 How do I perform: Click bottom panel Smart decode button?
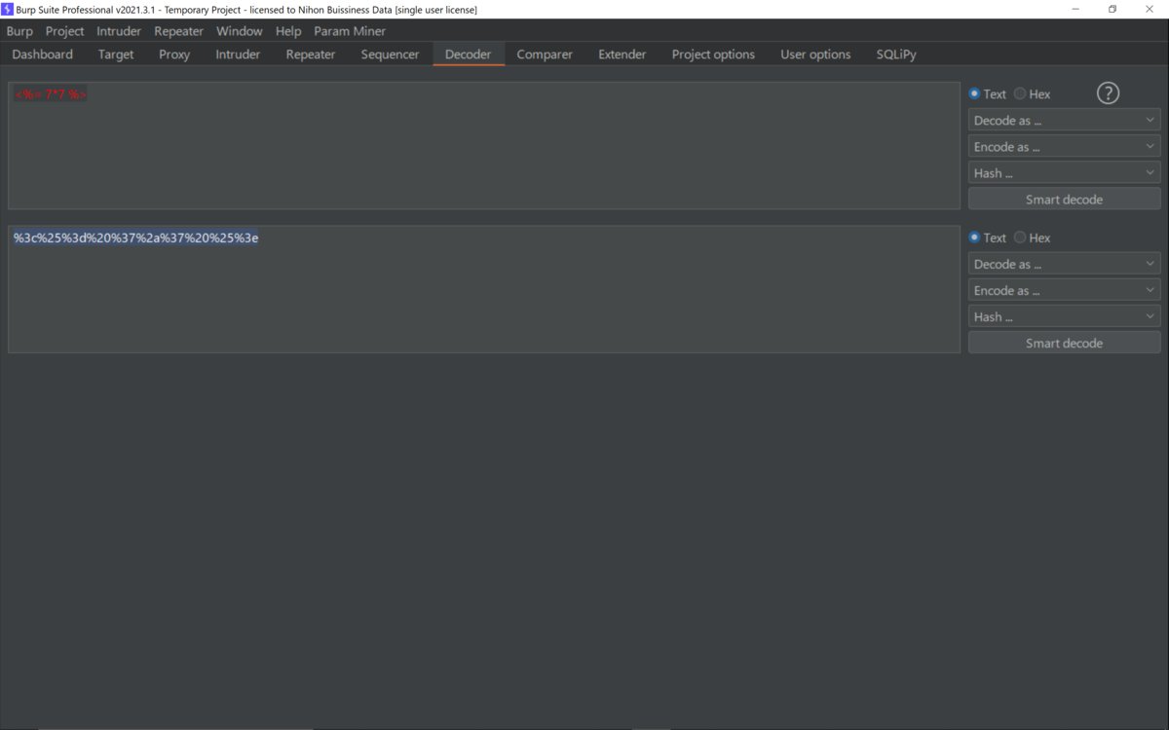coord(1064,343)
